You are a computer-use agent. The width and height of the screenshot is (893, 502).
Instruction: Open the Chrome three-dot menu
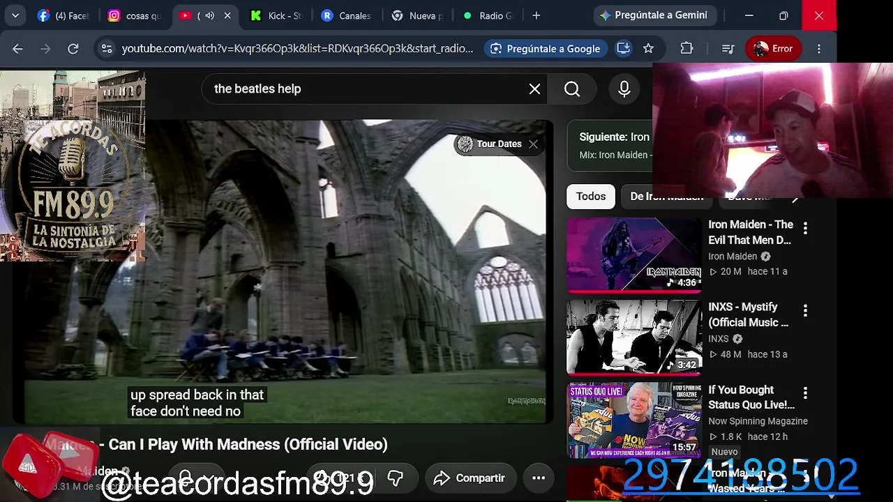pyautogui.click(x=819, y=48)
